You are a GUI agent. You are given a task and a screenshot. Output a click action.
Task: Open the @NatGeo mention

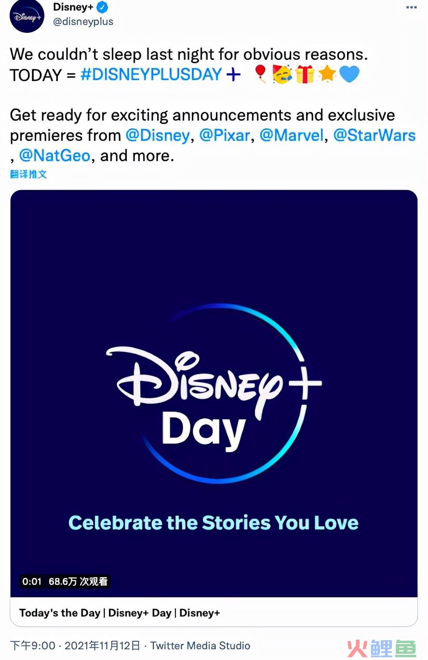click(x=54, y=156)
